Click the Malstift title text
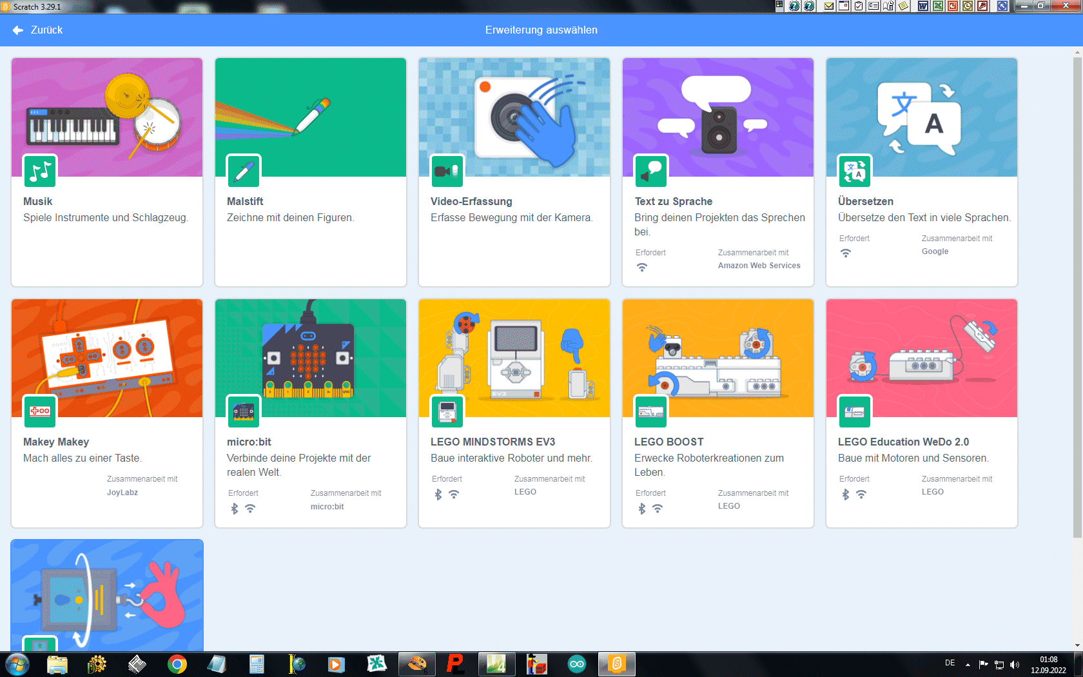This screenshot has height=677, width=1083. click(x=245, y=201)
